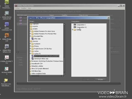The image size is (132, 99).
Task: Click project list horizontal scroll right arrow
Action: click(x=62, y=76)
